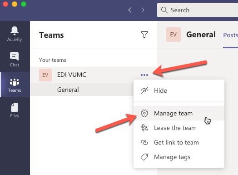
Task: Go back with the left arrow
Action: pos(130,10)
